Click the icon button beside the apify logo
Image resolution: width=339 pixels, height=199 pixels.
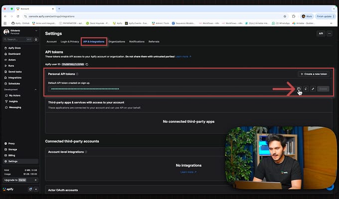pos(30,189)
